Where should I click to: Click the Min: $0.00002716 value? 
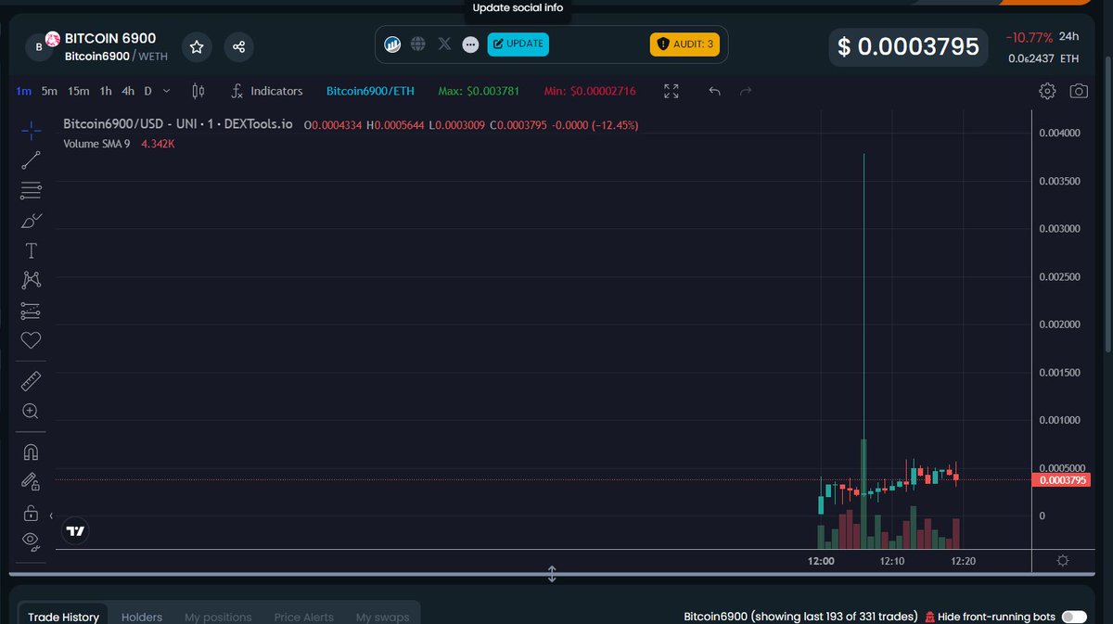click(x=590, y=91)
